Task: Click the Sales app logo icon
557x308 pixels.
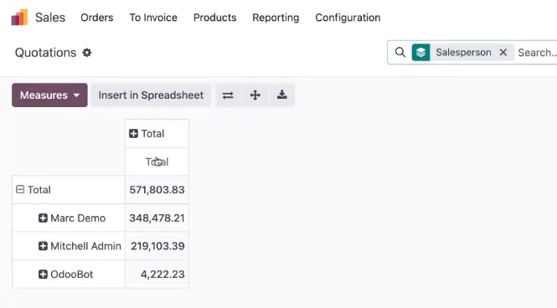Action: click(x=19, y=18)
